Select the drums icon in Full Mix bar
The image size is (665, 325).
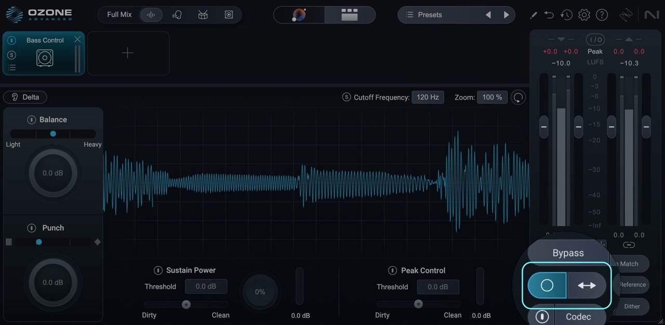[203, 15]
